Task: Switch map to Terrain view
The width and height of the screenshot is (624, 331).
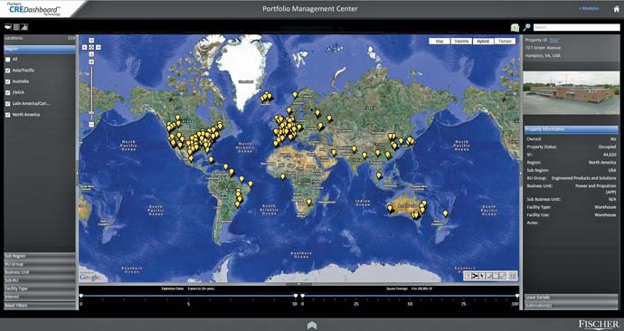Action: (505, 41)
